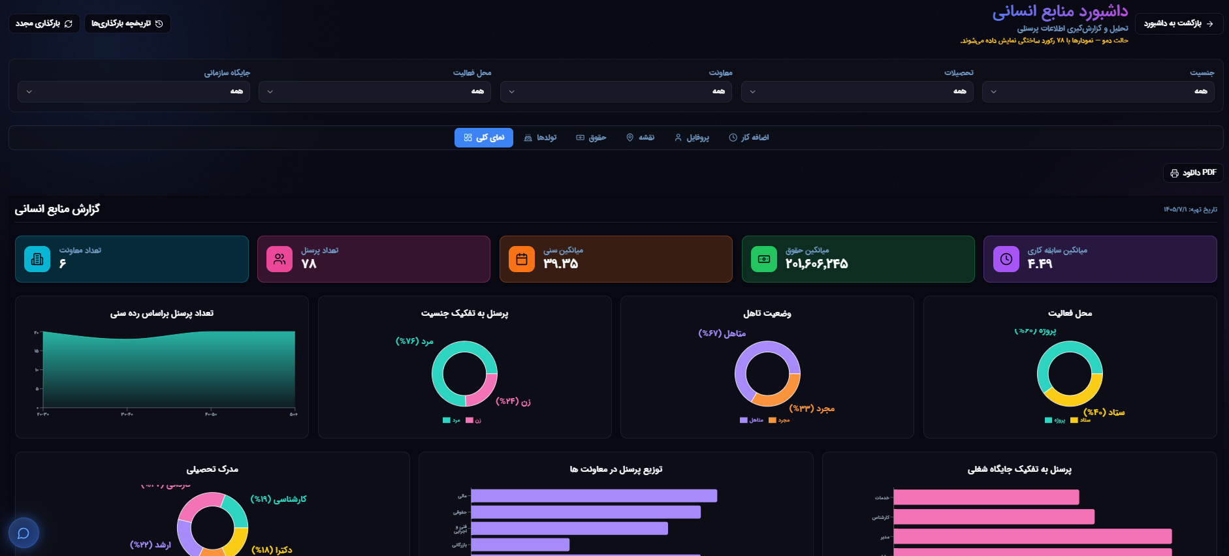Screen dimensions: 1229x556
Task: Click the clock icon on the میانگین سابقه کاری card
Action: pyautogui.click(x=1006, y=259)
